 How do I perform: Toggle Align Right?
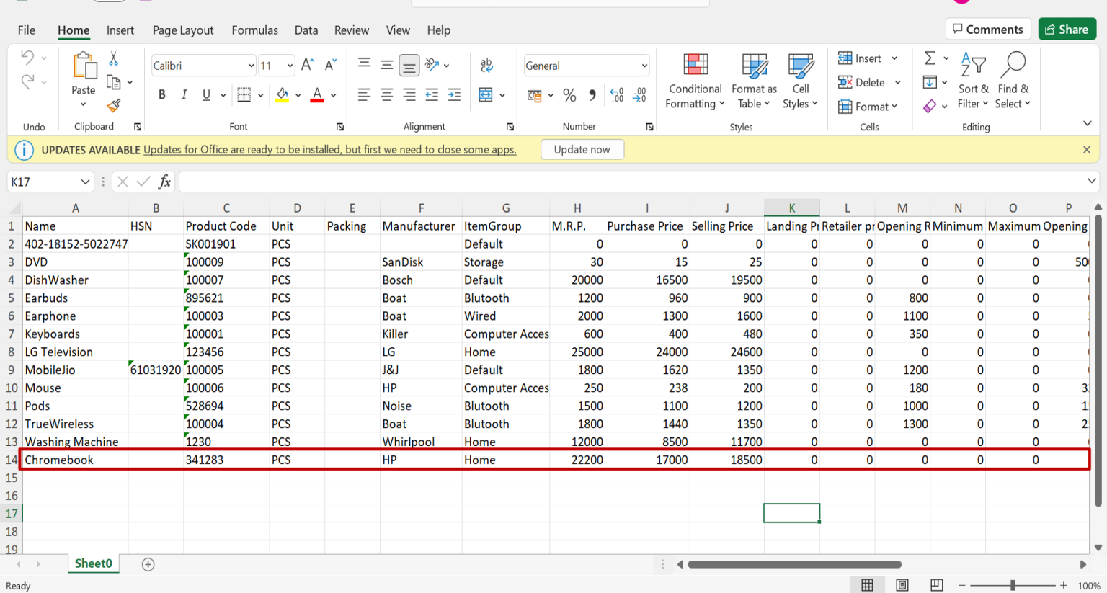[x=409, y=94]
